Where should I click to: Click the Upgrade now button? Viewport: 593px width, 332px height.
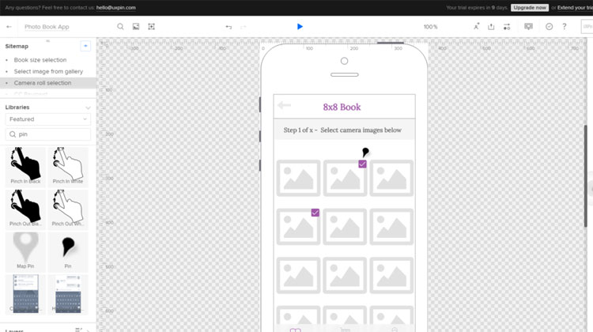coord(529,7)
